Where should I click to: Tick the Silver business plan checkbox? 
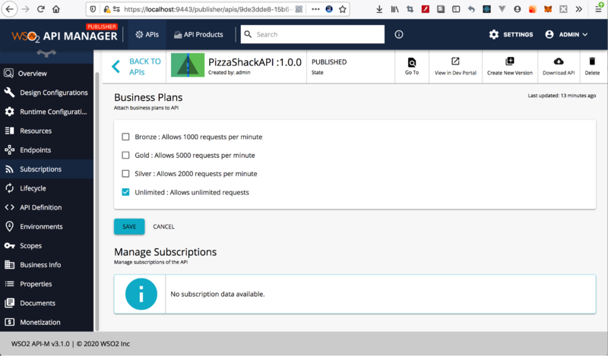pos(126,174)
